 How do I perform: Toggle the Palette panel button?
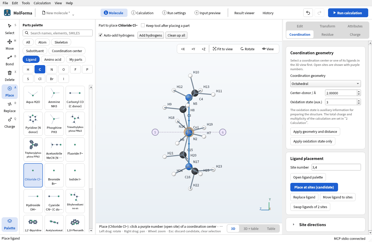coord(10,224)
